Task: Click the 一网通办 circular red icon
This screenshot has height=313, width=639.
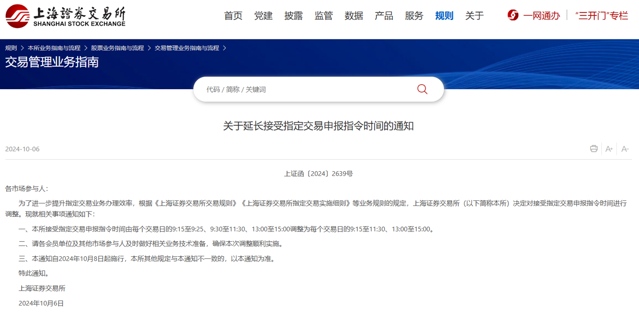Action: 513,15
